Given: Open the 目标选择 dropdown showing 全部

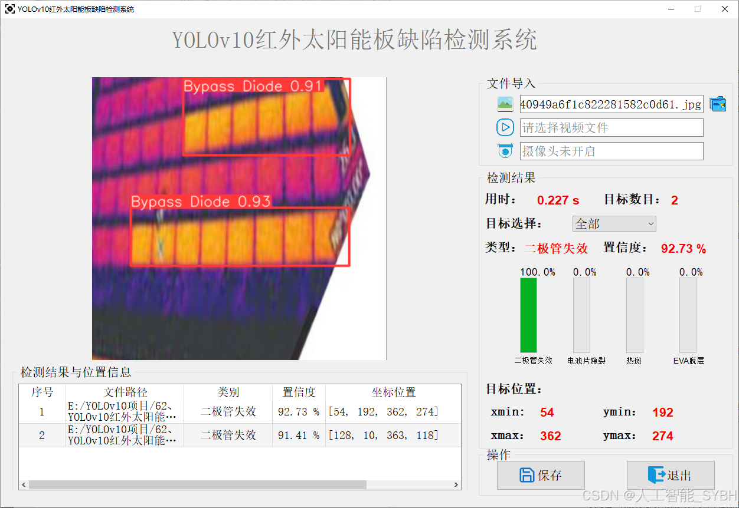Looking at the screenshot, I should pos(614,224).
